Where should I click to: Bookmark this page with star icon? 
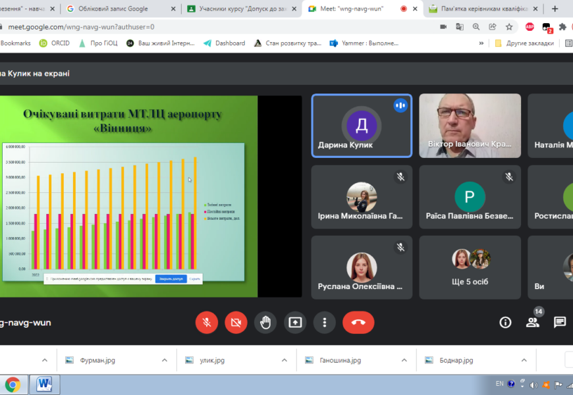pyautogui.click(x=509, y=27)
